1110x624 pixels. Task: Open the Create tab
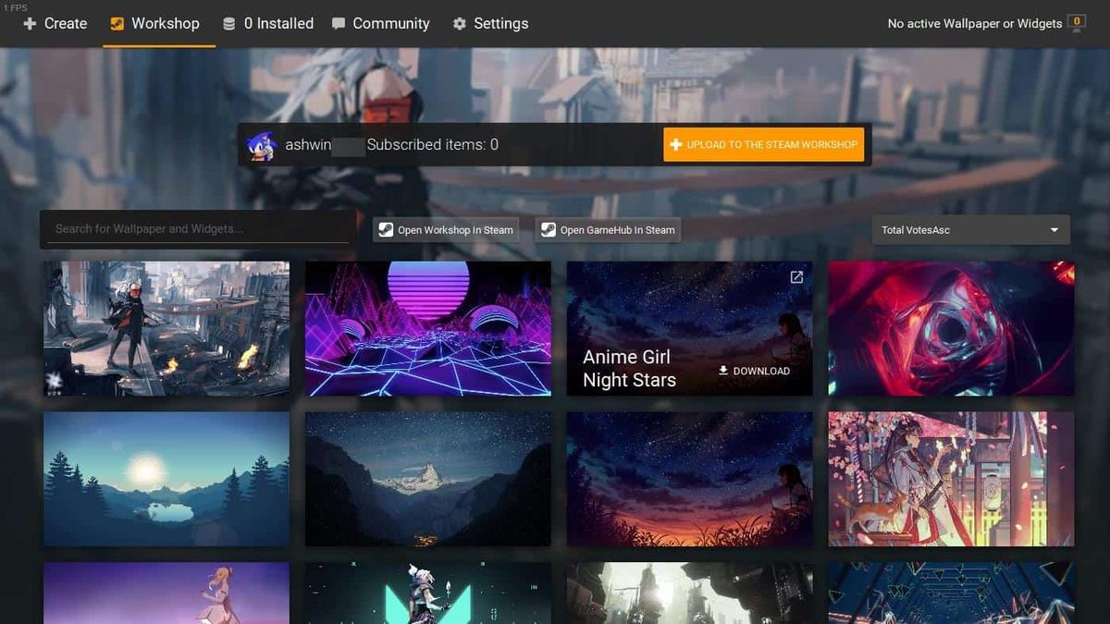[x=55, y=23]
